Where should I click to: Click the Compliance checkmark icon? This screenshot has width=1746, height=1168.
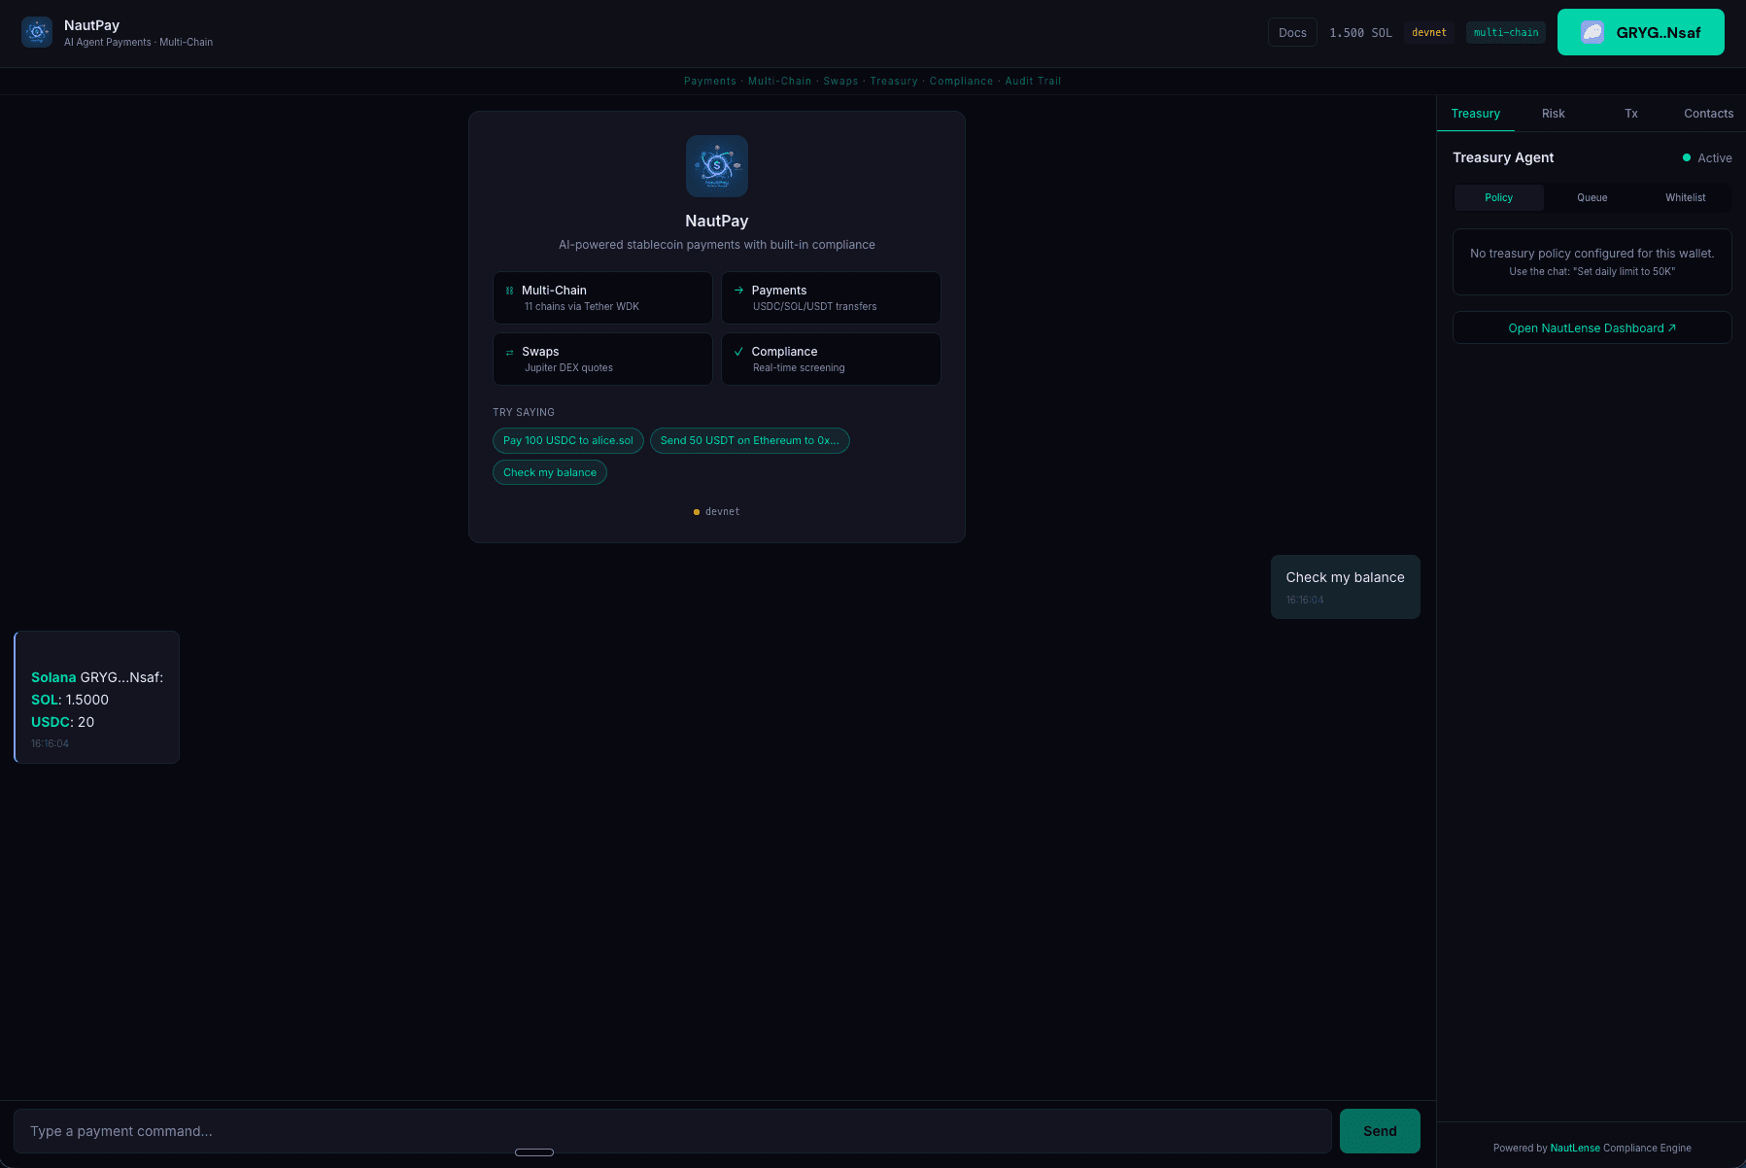coord(738,352)
